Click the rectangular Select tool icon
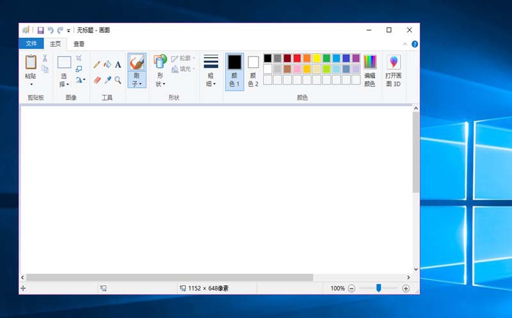512x318 pixels. [64, 62]
